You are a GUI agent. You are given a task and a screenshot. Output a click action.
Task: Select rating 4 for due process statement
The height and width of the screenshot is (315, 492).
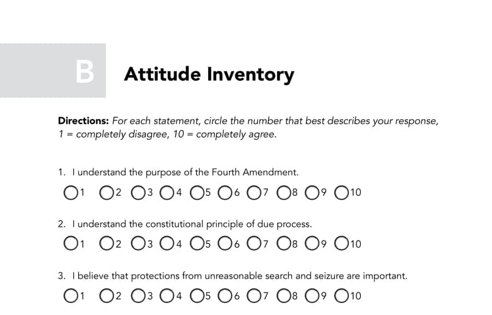tap(167, 243)
